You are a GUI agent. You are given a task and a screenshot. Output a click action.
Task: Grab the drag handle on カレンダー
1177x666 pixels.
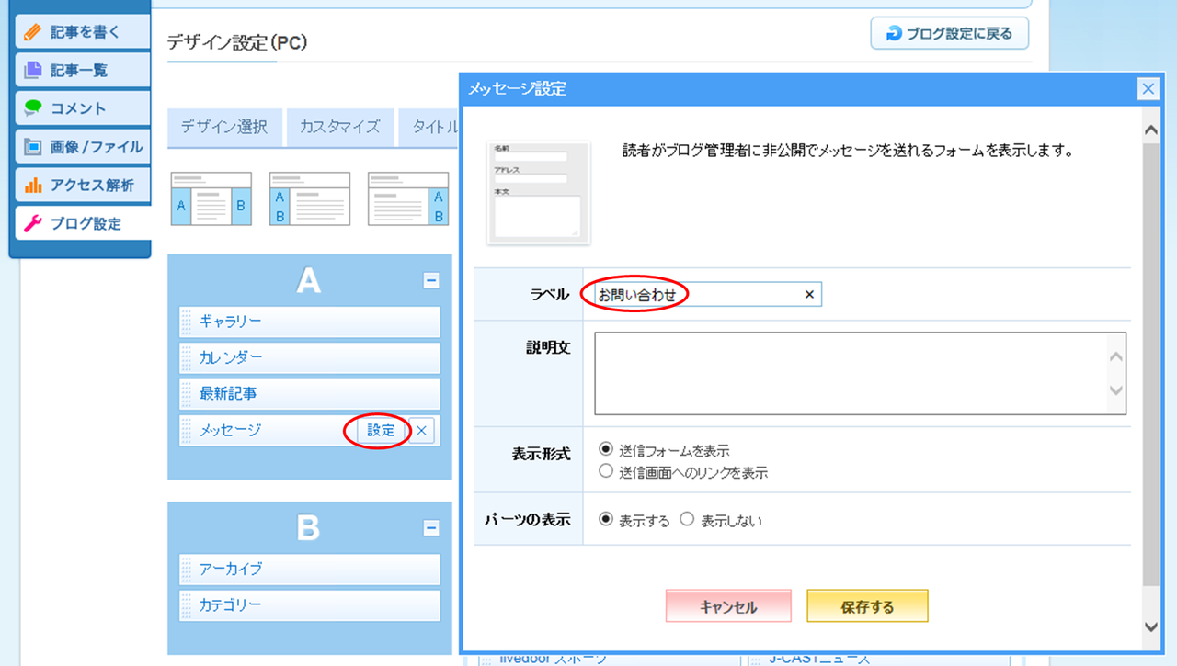pos(187,357)
